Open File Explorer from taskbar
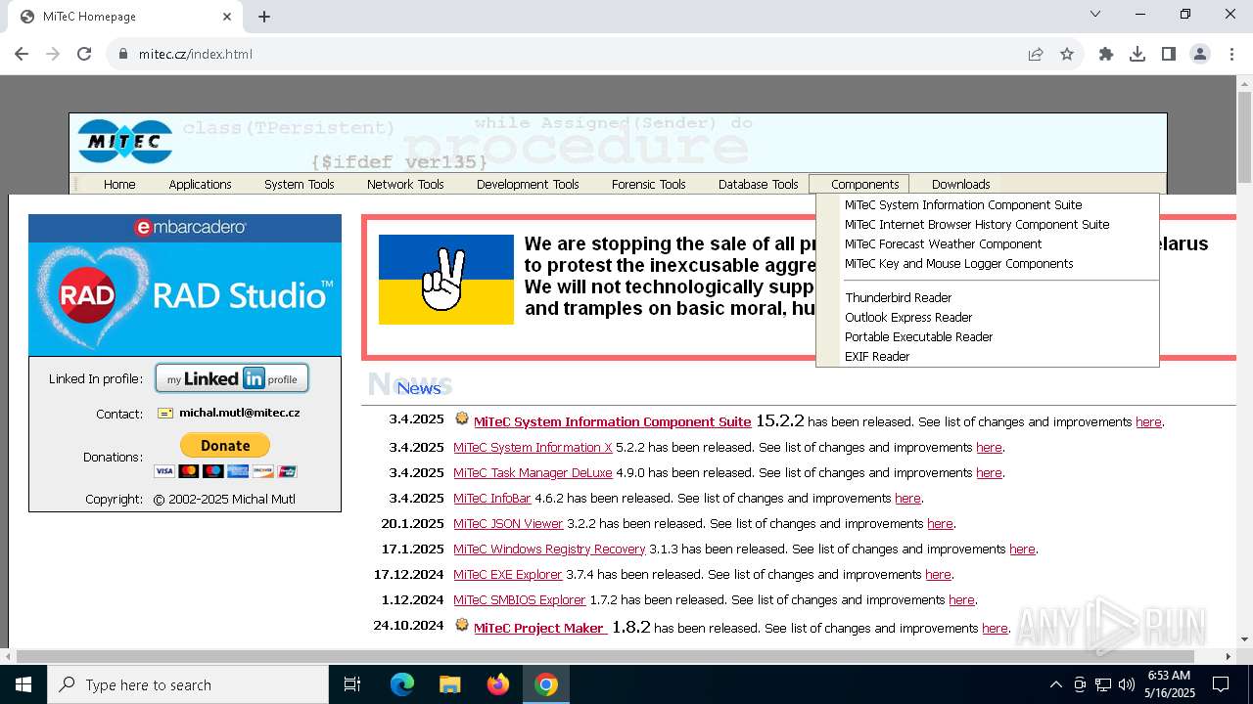This screenshot has height=704, width=1253. point(450,684)
